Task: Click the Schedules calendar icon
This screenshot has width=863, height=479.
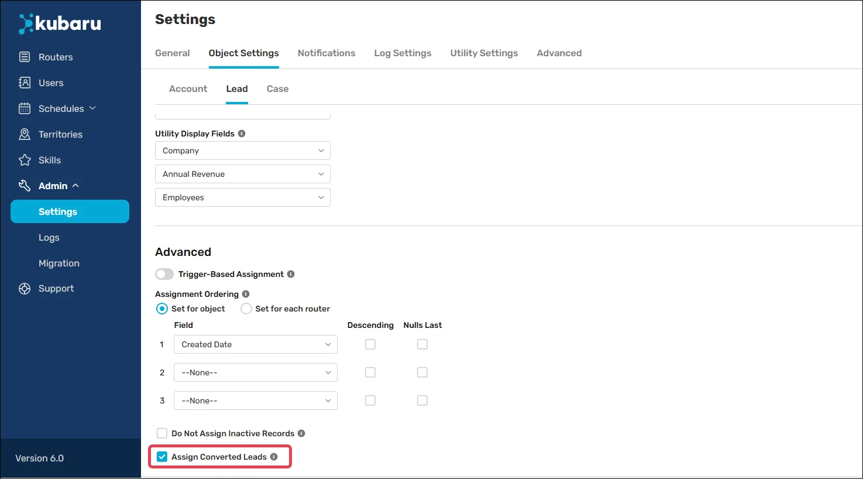Action: click(x=25, y=108)
